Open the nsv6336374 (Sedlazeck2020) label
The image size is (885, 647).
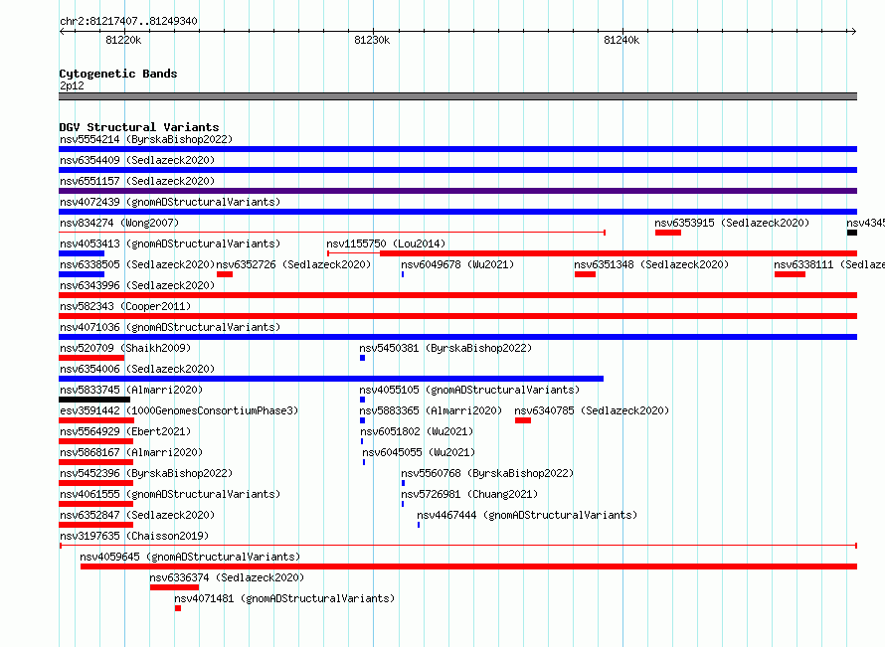coord(227,577)
